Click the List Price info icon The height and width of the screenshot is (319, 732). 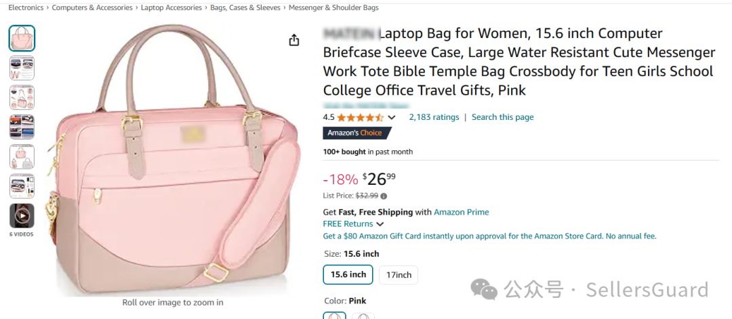[x=384, y=196]
